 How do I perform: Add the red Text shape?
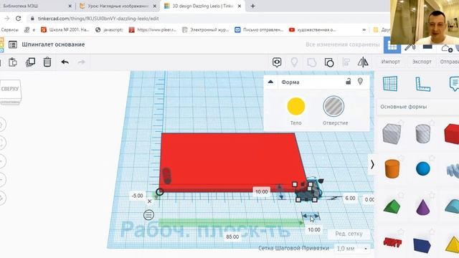tap(392, 242)
